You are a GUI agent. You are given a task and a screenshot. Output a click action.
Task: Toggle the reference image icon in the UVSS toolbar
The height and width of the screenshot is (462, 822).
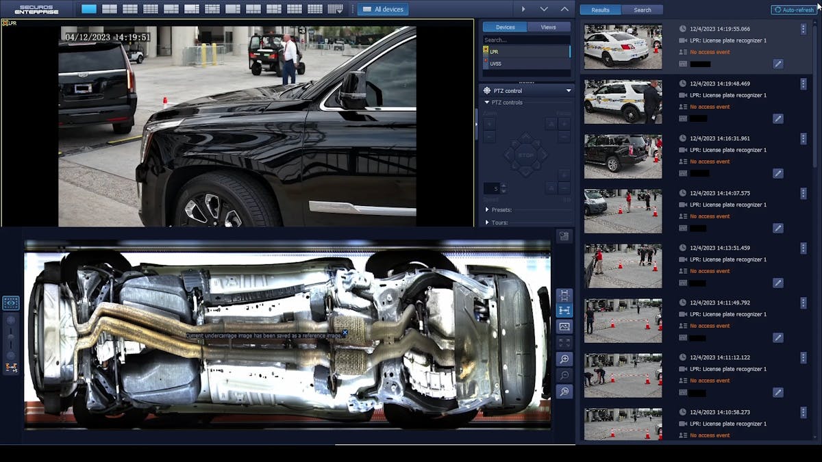tap(564, 326)
